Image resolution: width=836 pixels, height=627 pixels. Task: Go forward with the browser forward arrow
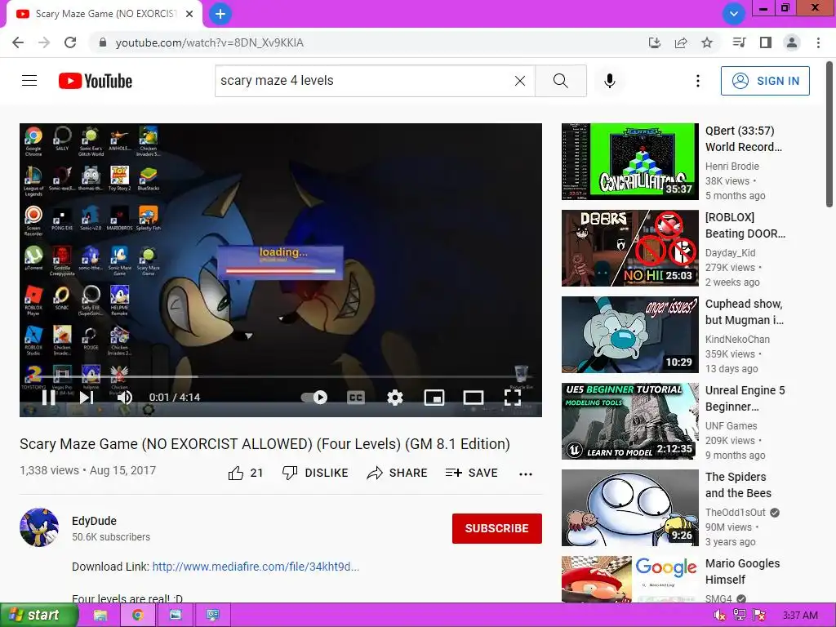pos(44,42)
